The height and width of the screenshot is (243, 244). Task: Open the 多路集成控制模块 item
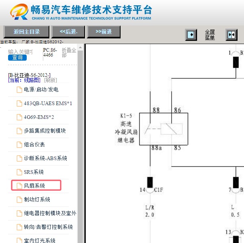45,131
